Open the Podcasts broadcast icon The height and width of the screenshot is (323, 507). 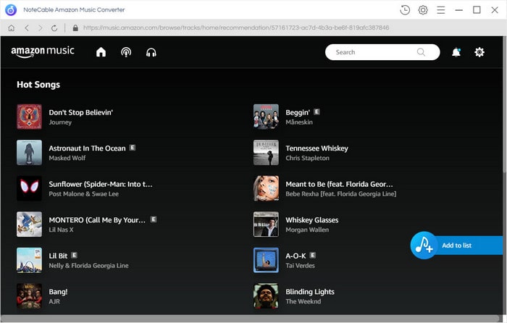[x=126, y=52]
